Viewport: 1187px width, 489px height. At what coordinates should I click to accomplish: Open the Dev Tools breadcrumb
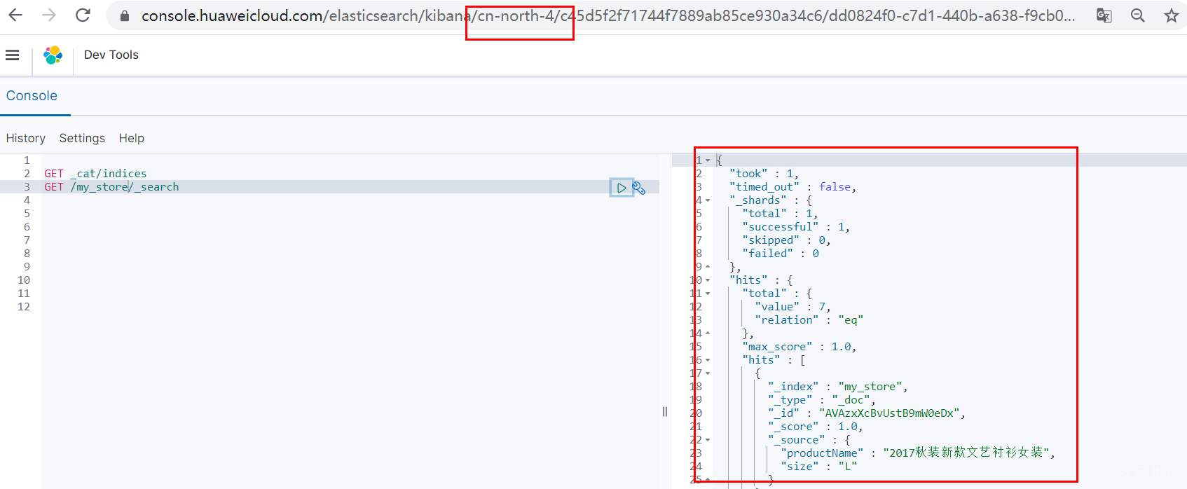pyautogui.click(x=111, y=55)
